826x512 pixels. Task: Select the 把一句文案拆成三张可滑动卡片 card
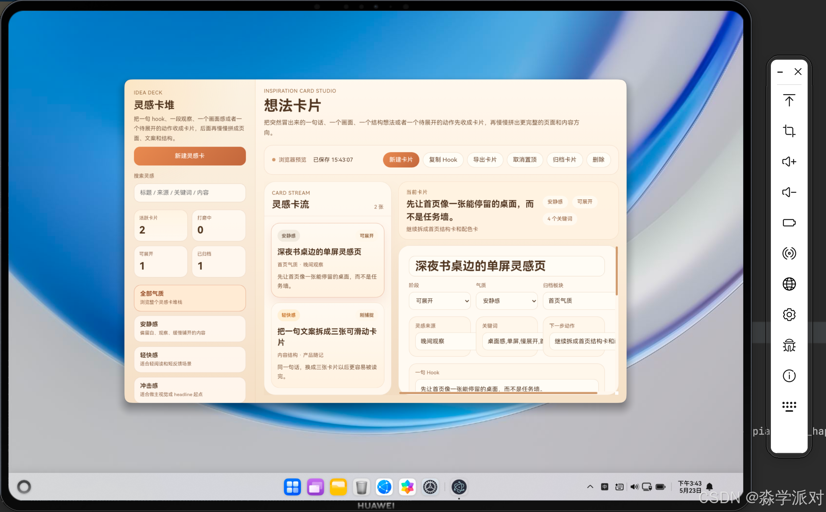click(328, 346)
